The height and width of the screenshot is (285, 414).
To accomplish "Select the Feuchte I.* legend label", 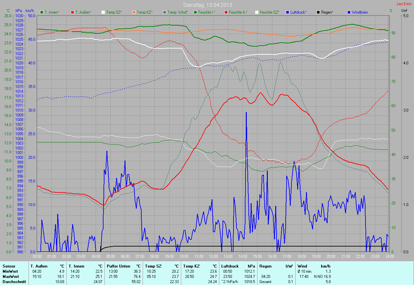I will [207, 12].
